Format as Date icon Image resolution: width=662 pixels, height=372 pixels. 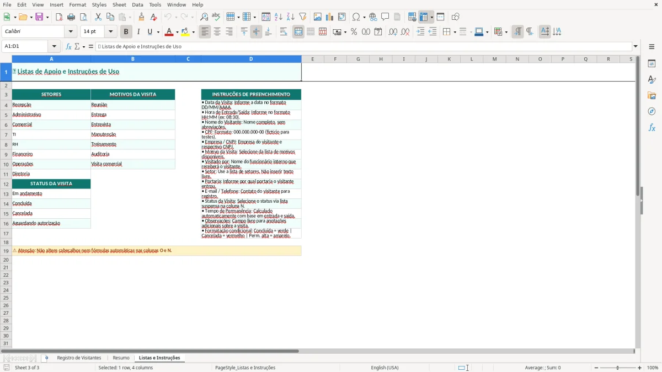tap(378, 32)
